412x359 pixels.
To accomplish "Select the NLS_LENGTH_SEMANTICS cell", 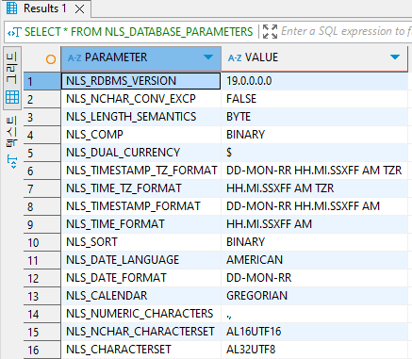I will 141,117.
